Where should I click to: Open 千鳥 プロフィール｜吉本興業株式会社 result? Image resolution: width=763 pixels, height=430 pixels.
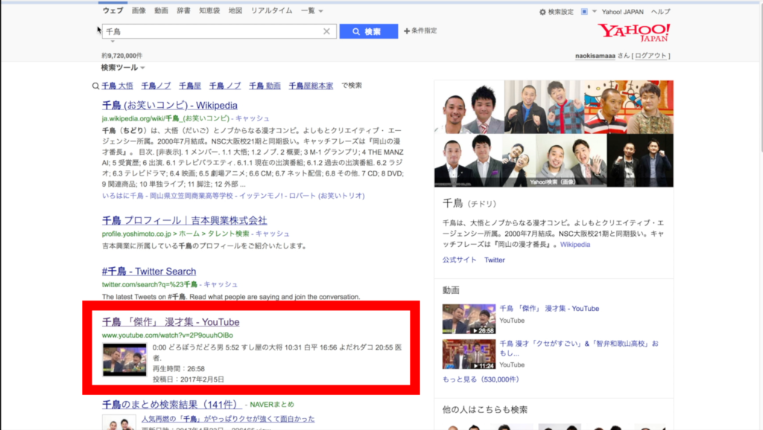(x=185, y=220)
